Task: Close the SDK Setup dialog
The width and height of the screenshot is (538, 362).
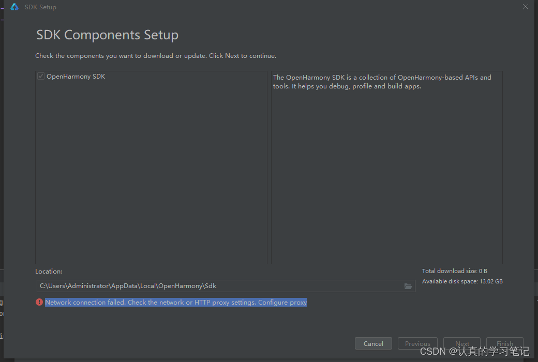Action: 525,7
